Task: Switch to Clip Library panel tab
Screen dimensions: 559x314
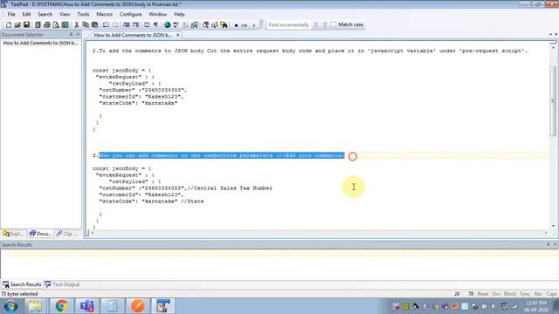Action: tap(66, 234)
